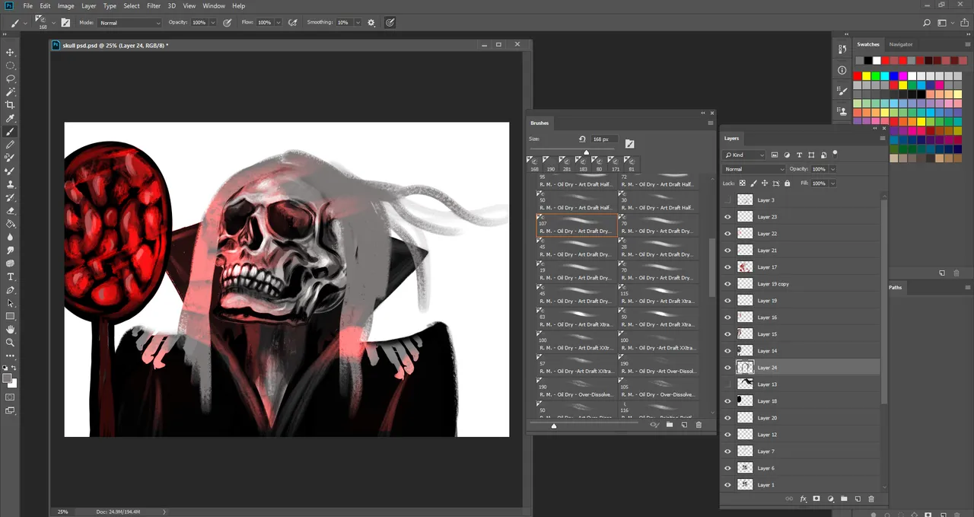Adjust the brush Size slider
This screenshot has width=974, height=517.
[586, 152]
